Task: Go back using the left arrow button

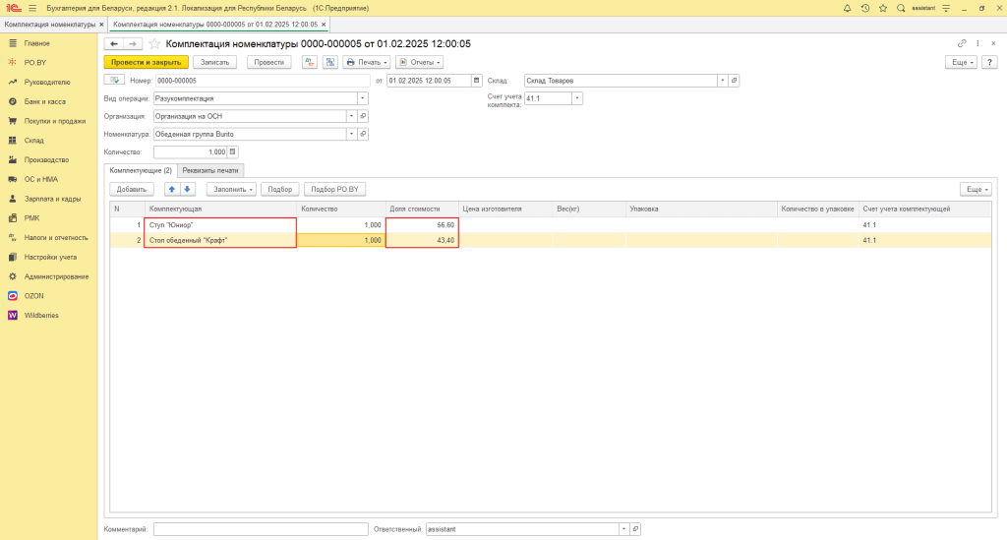Action: 114,44
